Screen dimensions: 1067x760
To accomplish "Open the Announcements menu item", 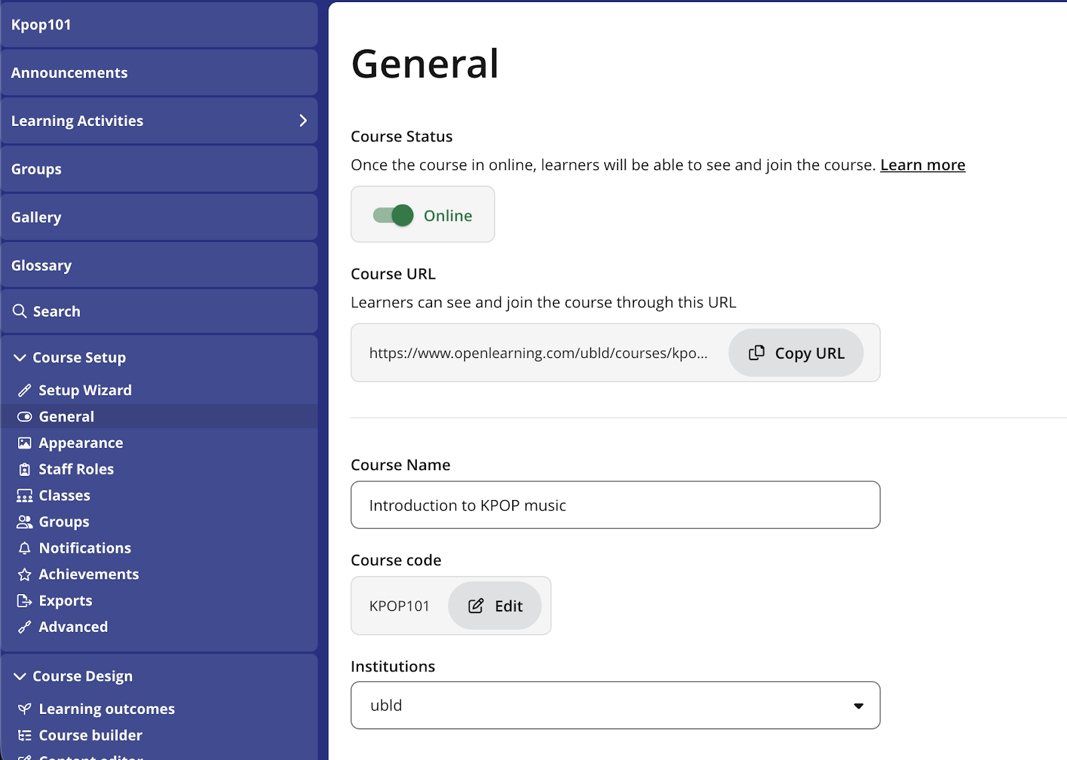I will 69,73.
